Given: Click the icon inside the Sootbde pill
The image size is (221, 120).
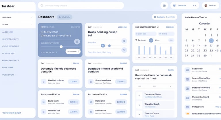Looking at the screenshot, I should tap(174, 5).
